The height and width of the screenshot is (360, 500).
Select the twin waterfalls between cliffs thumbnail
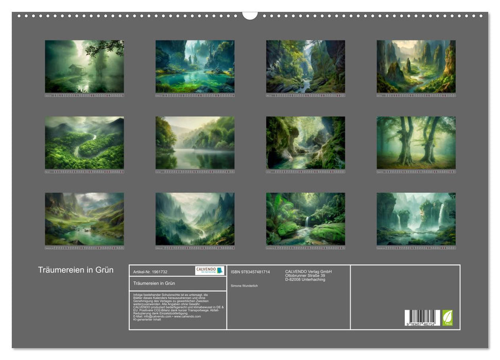pos(416,219)
